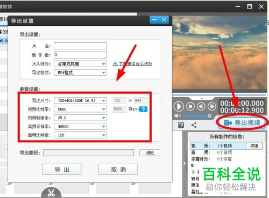Click the scissors cut icon at bottom
Image resolution: width=269 pixels, height=198 pixels.
tap(51, 193)
